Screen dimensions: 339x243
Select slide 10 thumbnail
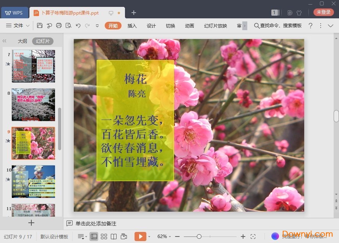click(x=33, y=181)
